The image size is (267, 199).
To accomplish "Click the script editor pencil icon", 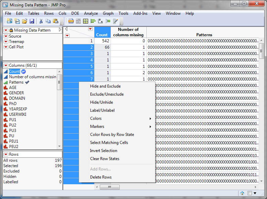I will pyautogui.click(x=116, y=21).
